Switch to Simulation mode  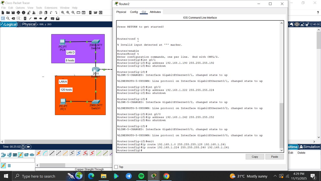click(x=309, y=146)
